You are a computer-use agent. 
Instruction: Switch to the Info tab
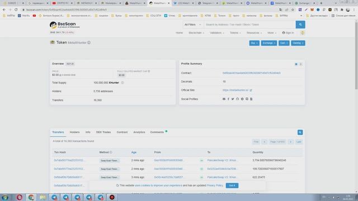88,132
